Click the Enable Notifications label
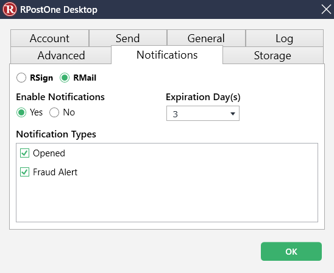334x273 pixels. coord(60,97)
